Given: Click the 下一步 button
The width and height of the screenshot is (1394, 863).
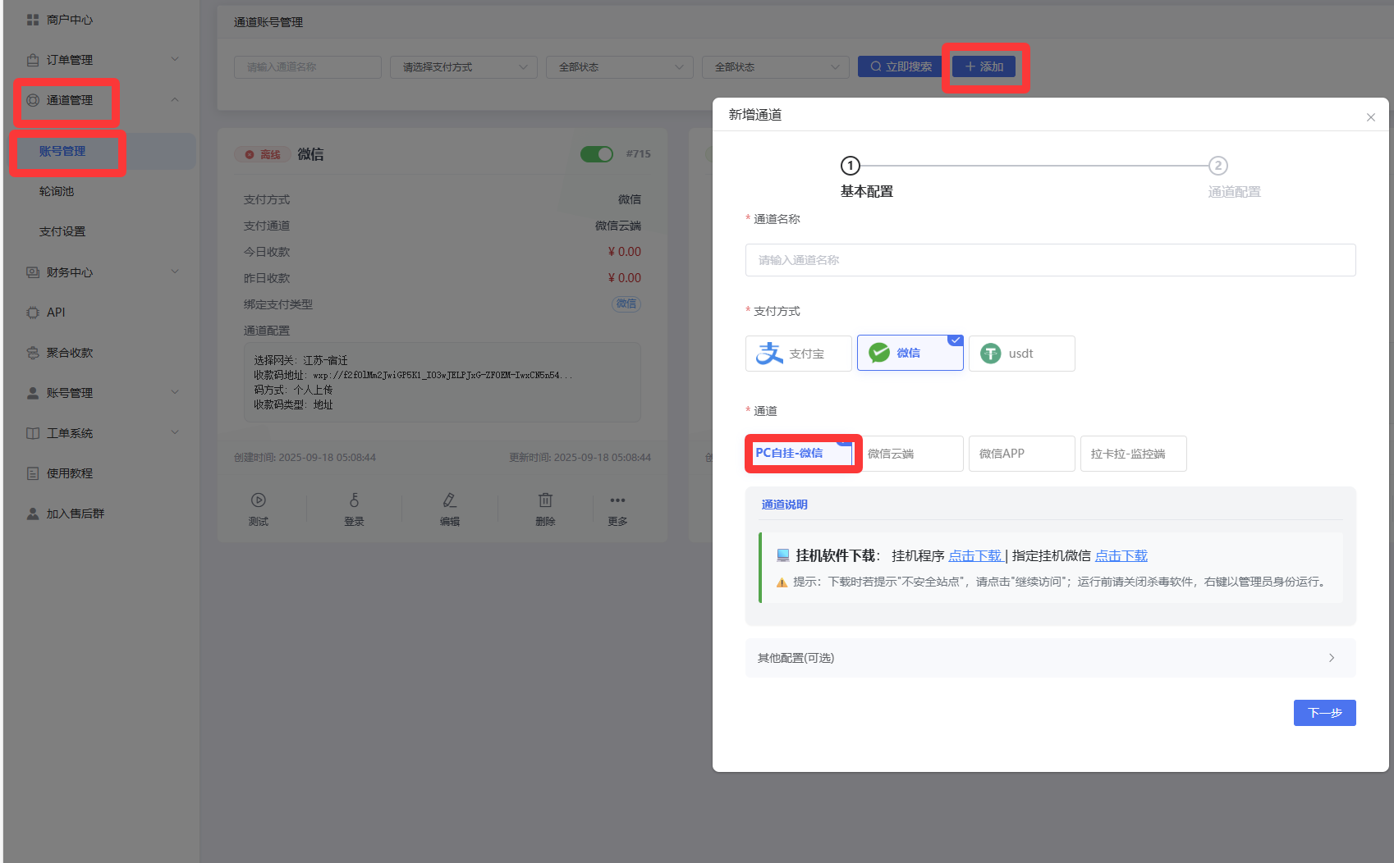Looking at the screenshot, I should coord(1324,713).
